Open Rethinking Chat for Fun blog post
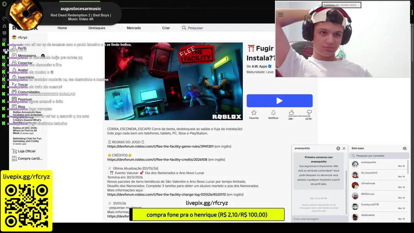This screenshot has height=233, width=414. (27, 141)
